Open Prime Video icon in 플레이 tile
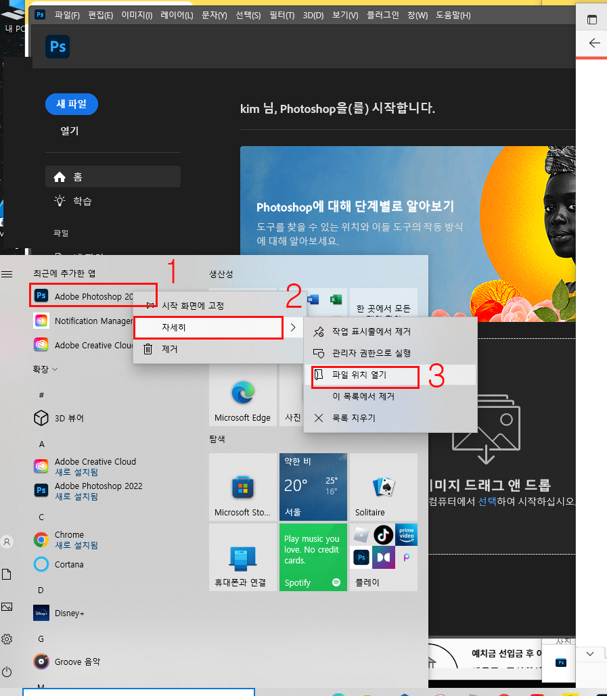 click(x=406, y=535)
